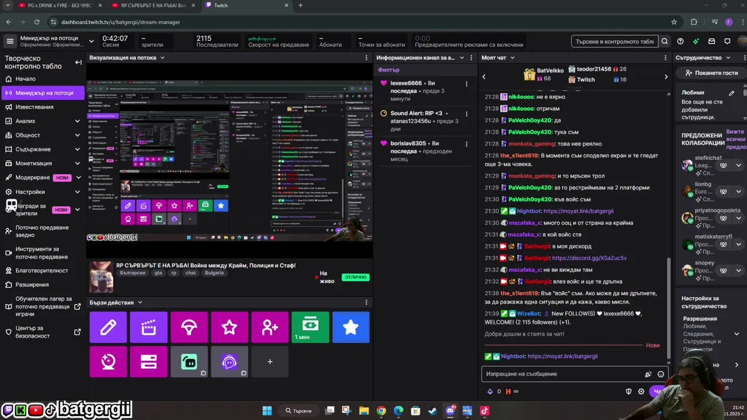The image size is (747, 420).
Task: Click the search magnifier icon in the header
Action: click(665, 41)
